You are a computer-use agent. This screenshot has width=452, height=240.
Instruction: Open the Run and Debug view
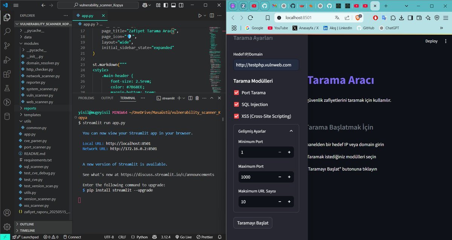click(7, 60)
